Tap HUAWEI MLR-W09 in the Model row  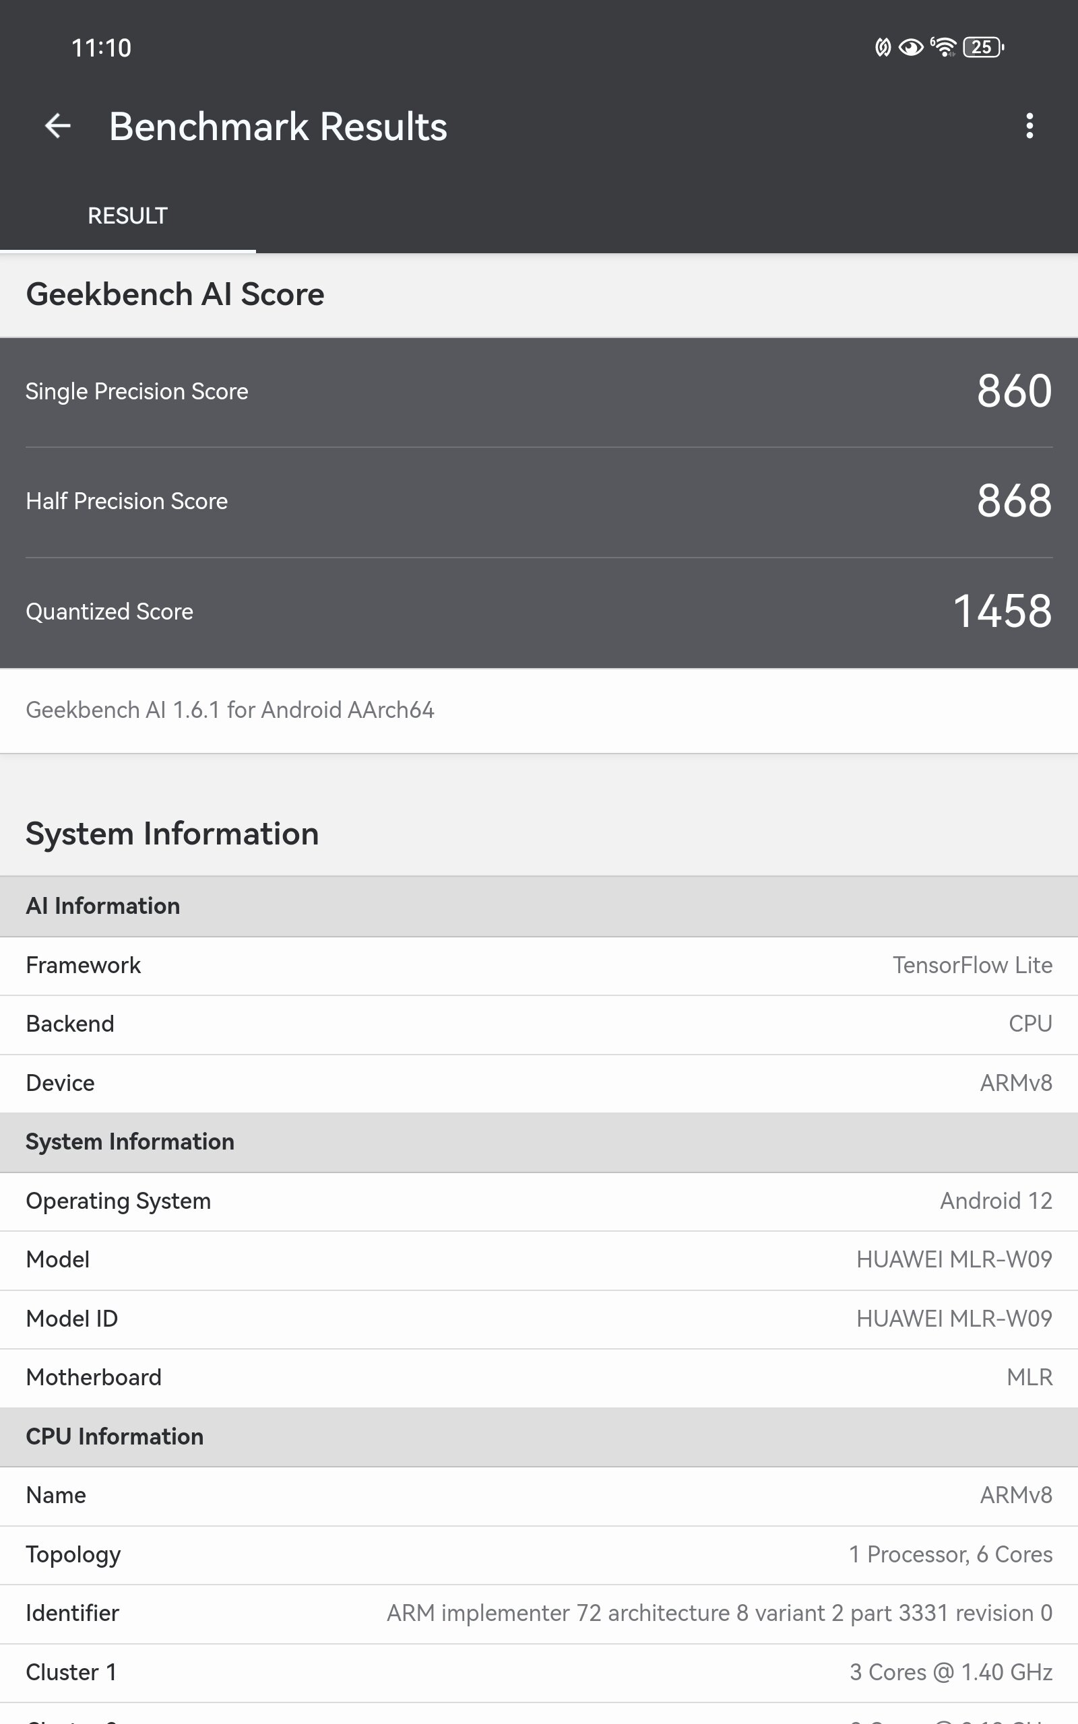coord(954,1259)
